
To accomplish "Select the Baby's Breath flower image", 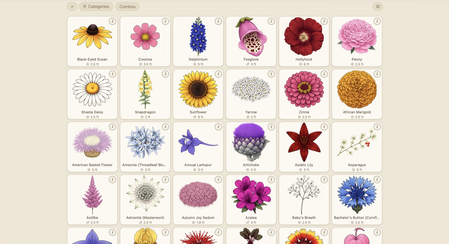I will (304, 195).
